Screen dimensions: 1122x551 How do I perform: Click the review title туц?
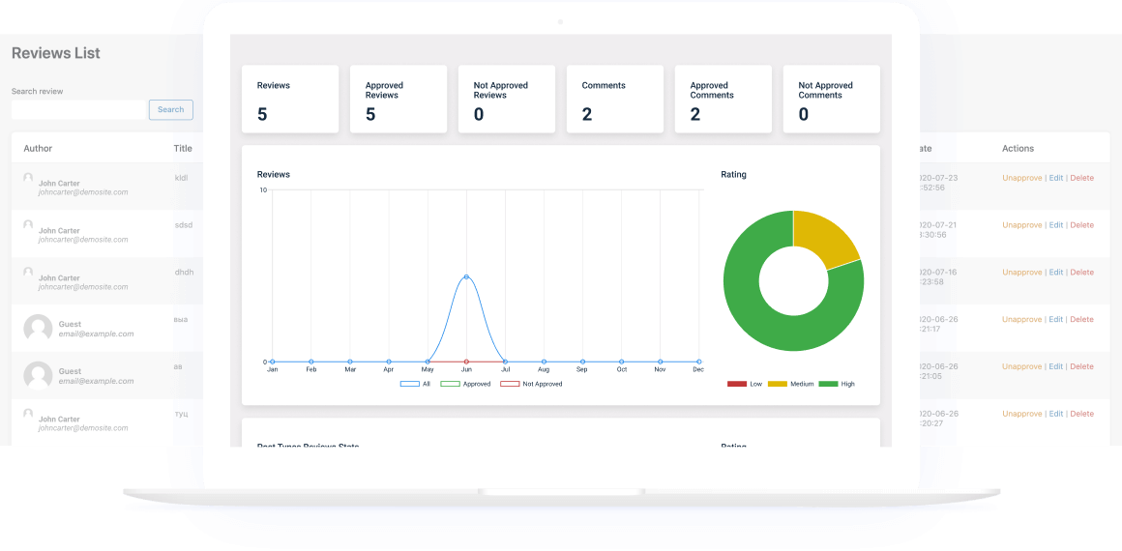[x=181, y=414]
